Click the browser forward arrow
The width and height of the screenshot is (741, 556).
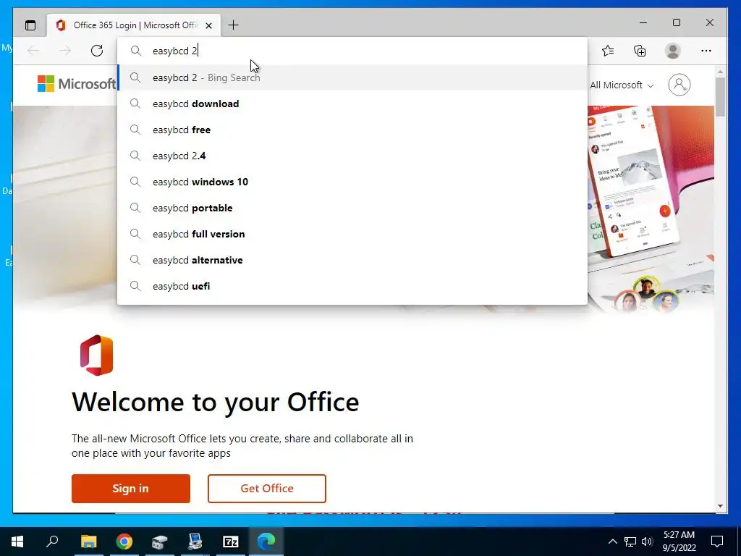point(65,51)
